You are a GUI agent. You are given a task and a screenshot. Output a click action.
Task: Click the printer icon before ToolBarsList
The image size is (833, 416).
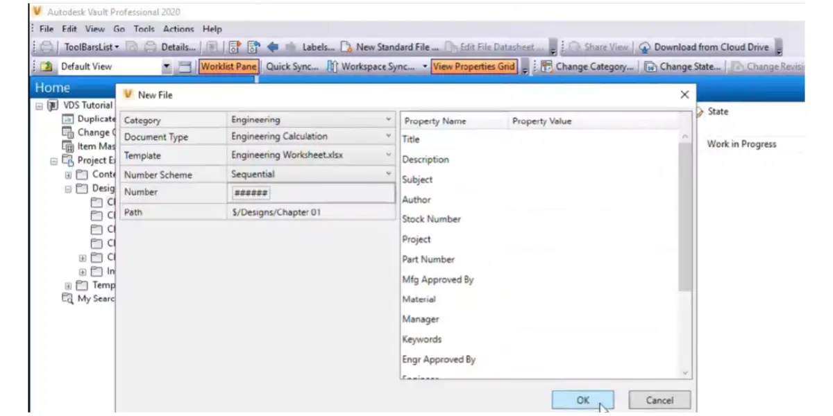[47, 47]
